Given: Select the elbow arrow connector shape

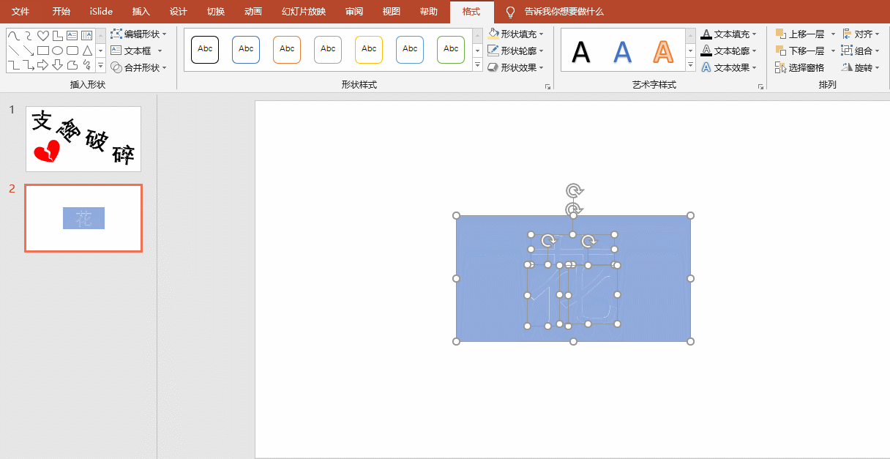Looking at the screenshot, I should coord(29,65).
